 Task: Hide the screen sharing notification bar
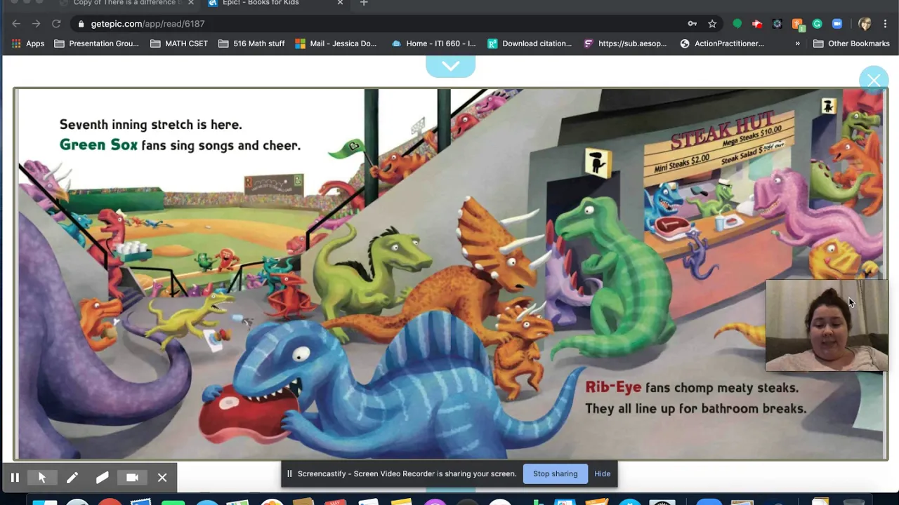[602, 473]
